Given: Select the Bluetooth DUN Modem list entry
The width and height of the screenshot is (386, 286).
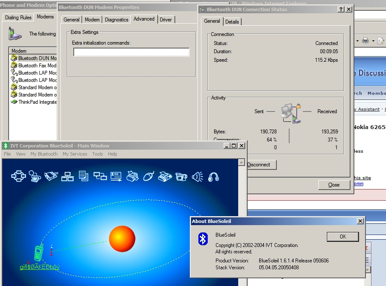Looking at the screenshot, I should (33, 58).
